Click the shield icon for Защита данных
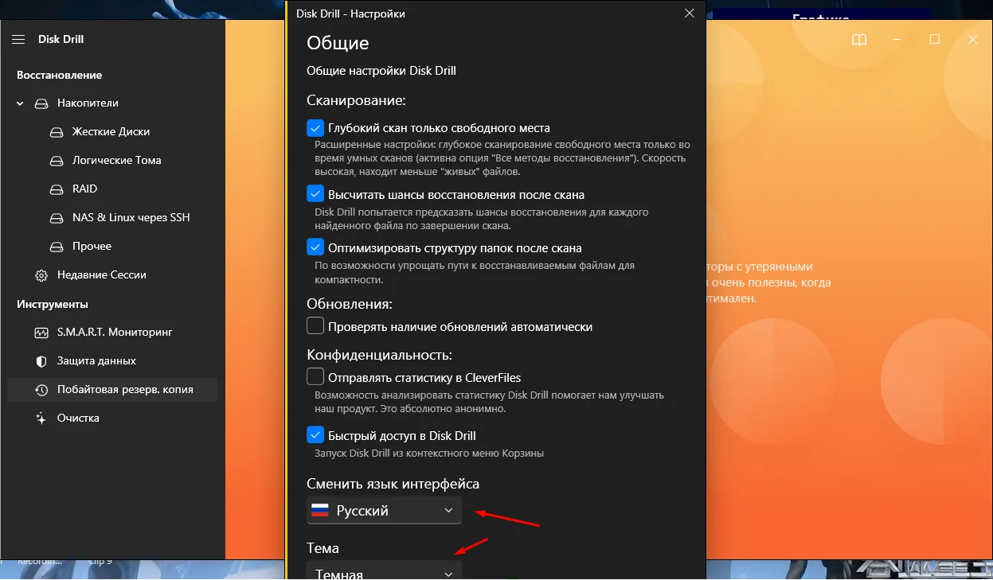 41,361
